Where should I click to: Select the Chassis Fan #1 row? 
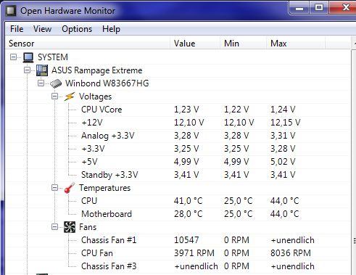(x=178, y=240)
